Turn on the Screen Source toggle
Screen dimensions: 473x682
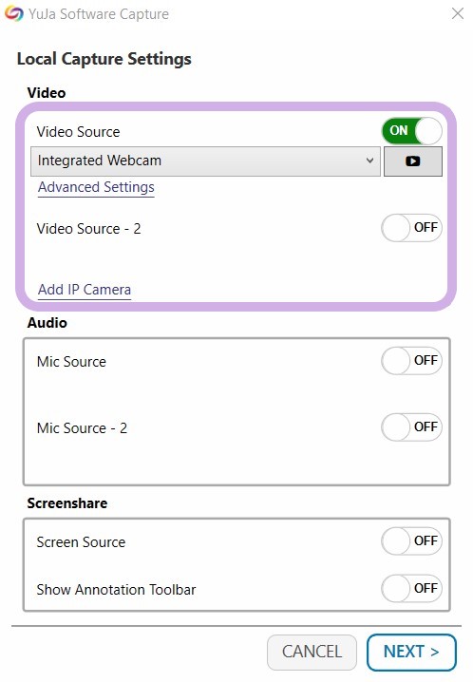tap(411, 541)
